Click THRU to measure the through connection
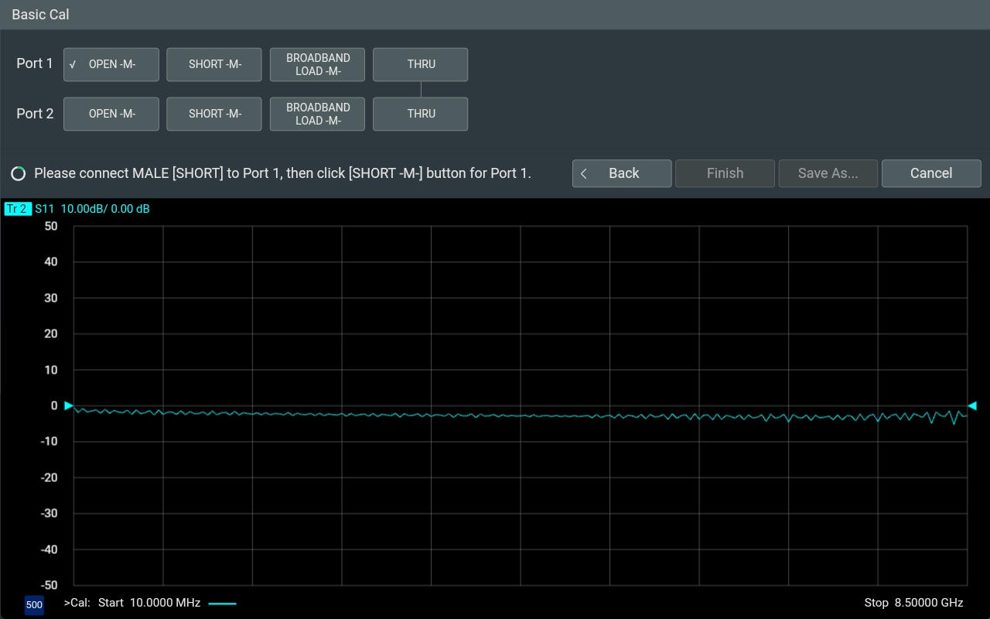This screenshot has width=990, height=619. click(420, 64)
